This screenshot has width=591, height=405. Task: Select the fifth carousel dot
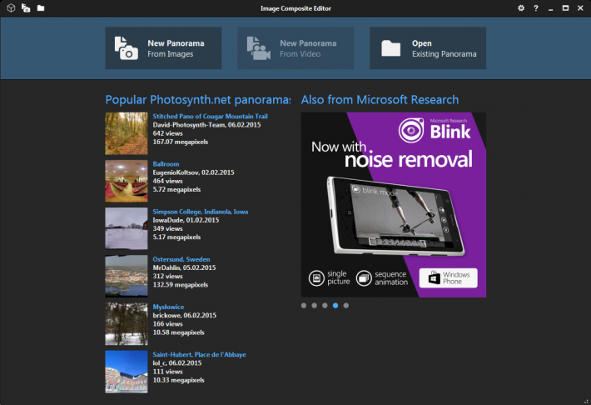(x=346, y=306)
